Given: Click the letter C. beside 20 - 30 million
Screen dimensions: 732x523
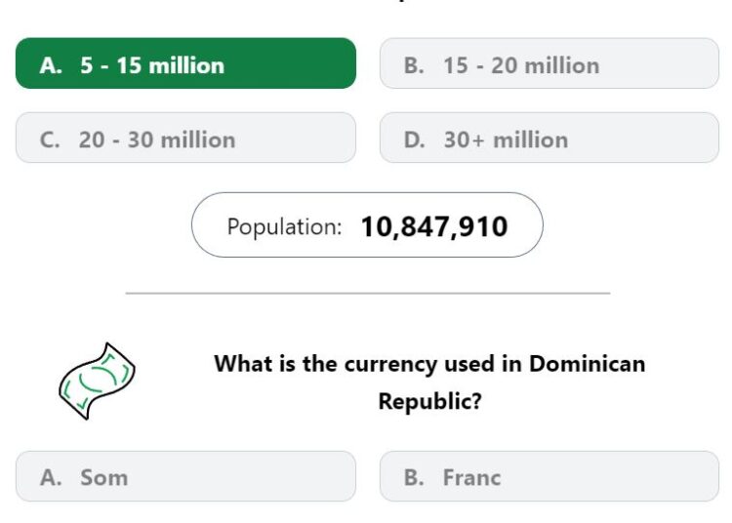Looking at the screenshot, I should click(50, 140).
